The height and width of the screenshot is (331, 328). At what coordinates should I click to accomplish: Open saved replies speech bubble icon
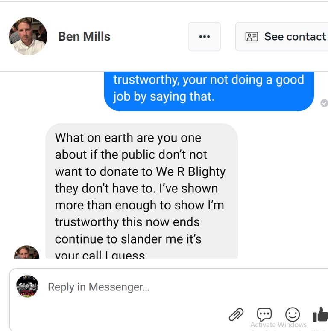click(x=264, y=315)
